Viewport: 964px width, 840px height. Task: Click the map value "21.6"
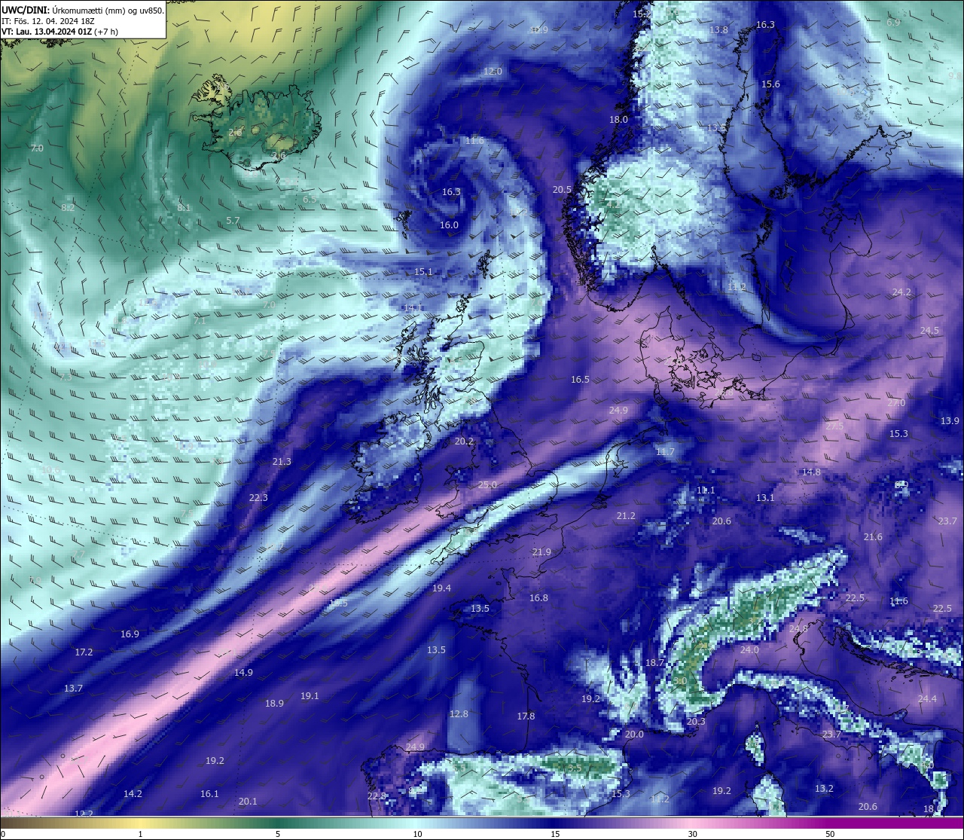tap(873, 537)
